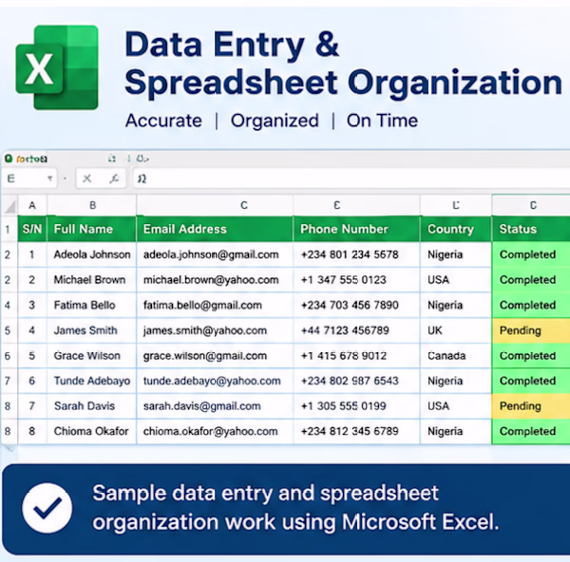Select phone number +1 305 555 0199
Image resolution: width=570 pixels, height=562 pixels.
point(344,405)
